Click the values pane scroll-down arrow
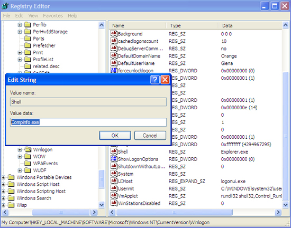 pyautogui.click(x=285, y=205)
